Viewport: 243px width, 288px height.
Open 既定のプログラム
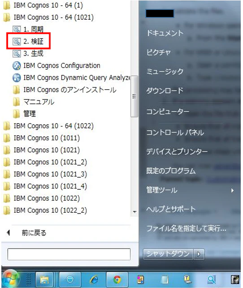(x=171, y=171)
